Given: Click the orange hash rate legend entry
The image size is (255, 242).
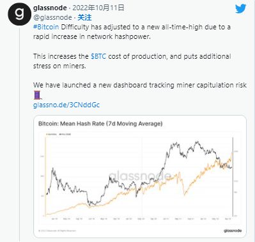Looking at the screenshot, I should coord(52,134).
